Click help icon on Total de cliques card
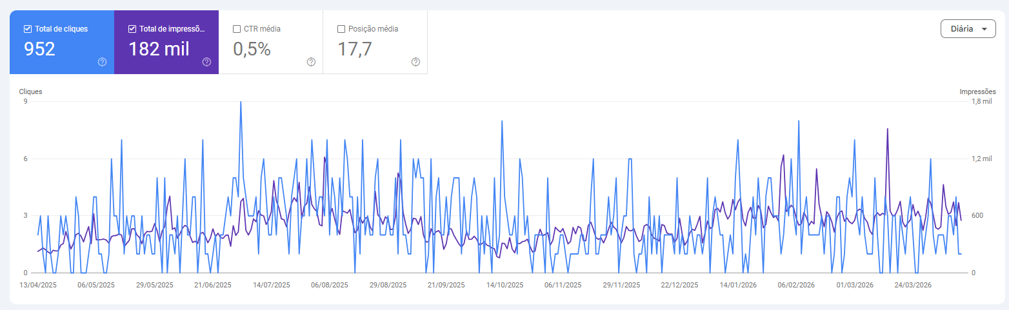The width and height of the screenshot is (1009, 310). point(102,62)
